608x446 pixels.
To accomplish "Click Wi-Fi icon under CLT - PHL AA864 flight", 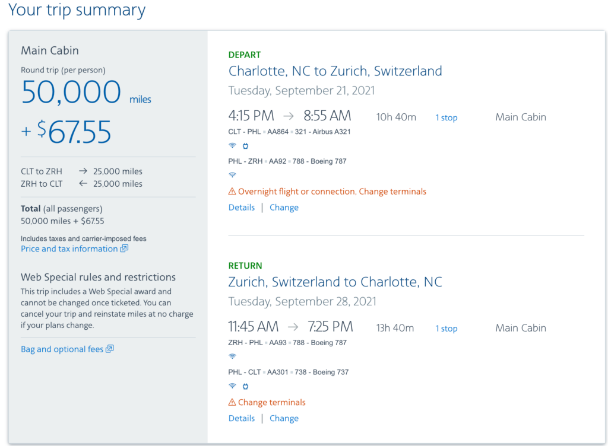I will coord(232,146).
